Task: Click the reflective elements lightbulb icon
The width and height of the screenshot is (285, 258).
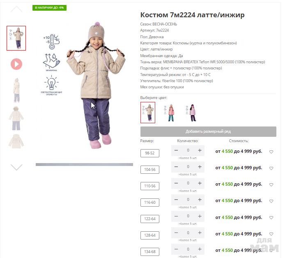Action: tap(51, 85)
